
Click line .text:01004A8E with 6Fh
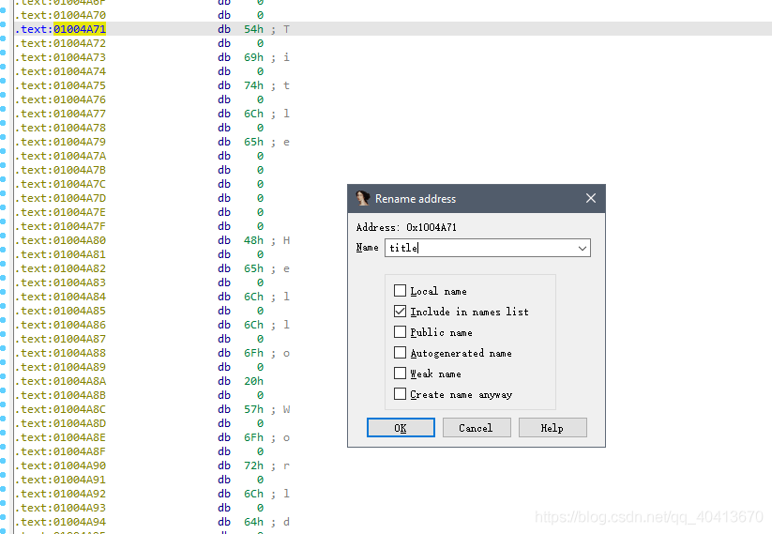point(153,437)
